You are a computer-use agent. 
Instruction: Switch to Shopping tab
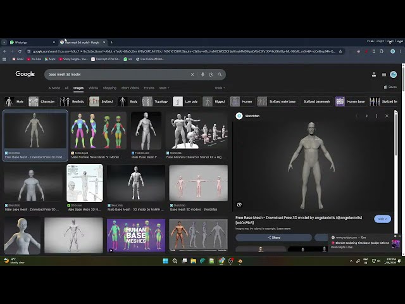[109, 88]
